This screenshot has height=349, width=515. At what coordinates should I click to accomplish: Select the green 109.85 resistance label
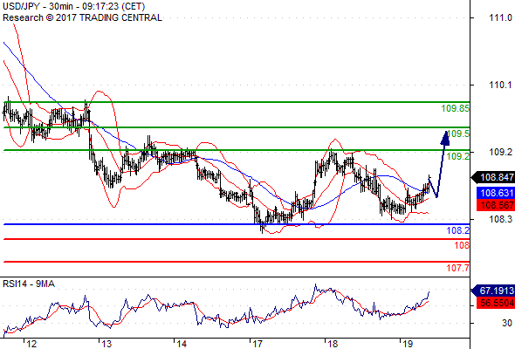click(x=456, y=108)
